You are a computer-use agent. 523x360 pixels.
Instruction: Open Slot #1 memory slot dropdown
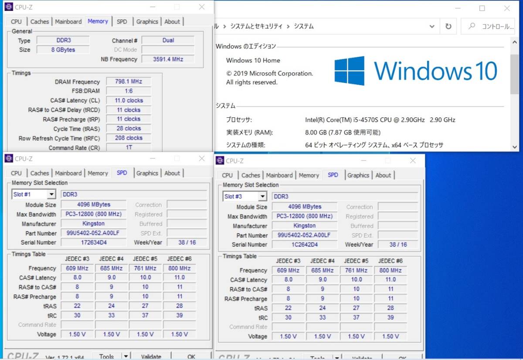[52, 194]
